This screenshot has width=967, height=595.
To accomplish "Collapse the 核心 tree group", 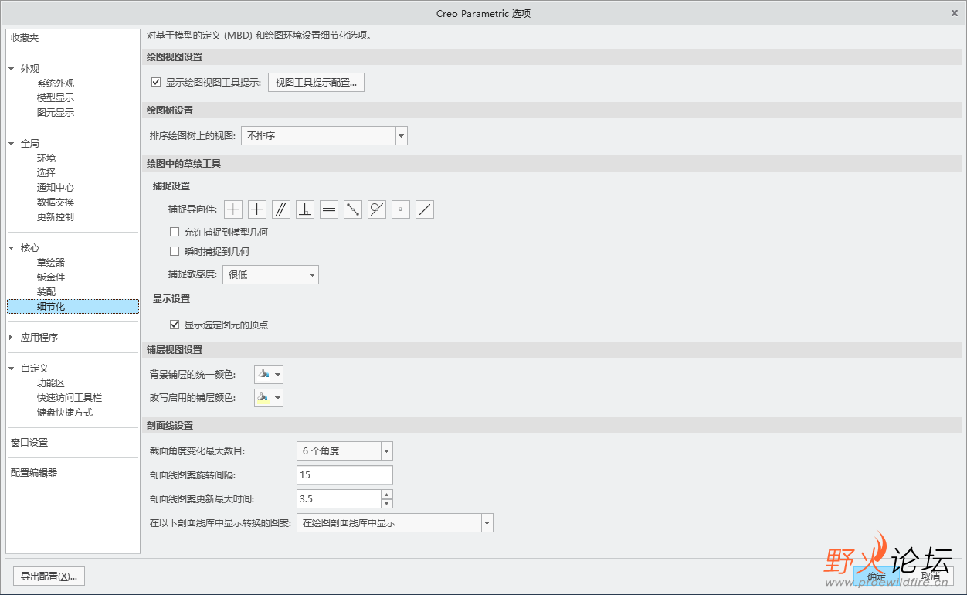I will 12,248.
